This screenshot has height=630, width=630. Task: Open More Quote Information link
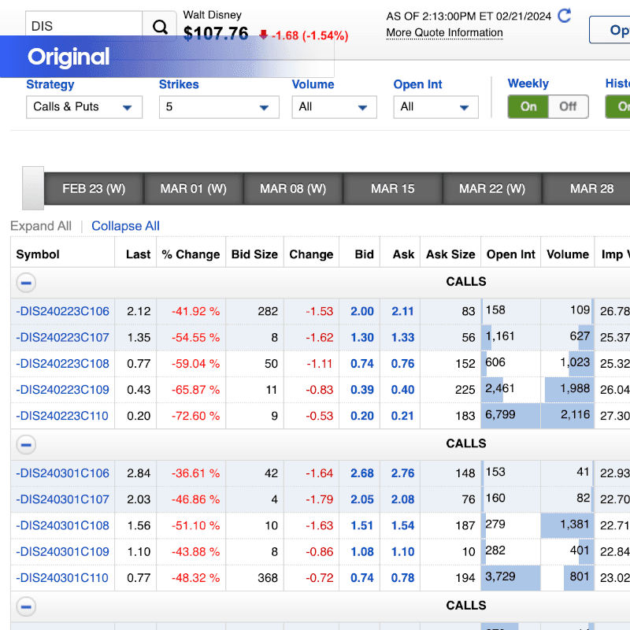click(444, 32)
